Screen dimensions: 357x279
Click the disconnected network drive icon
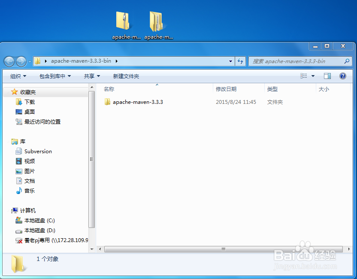click(x=19, y=240)
